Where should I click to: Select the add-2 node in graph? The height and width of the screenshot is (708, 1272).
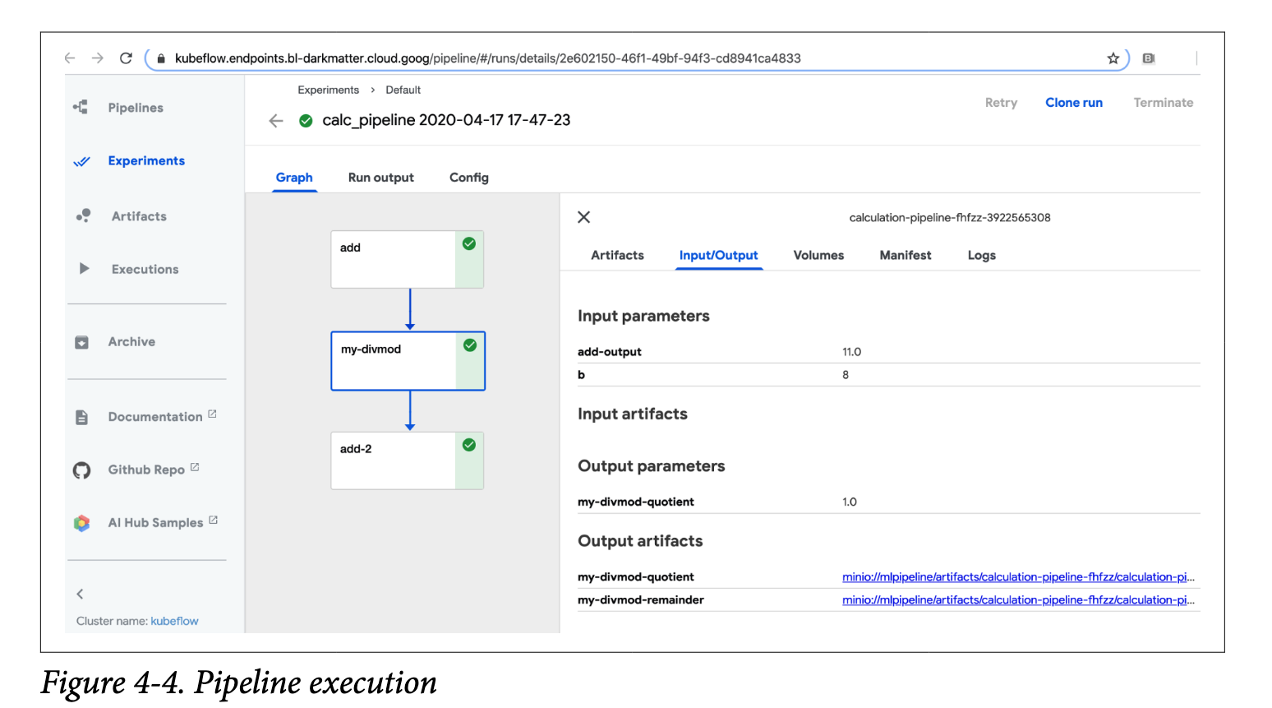pyautogui.click(x=394, y=460)
